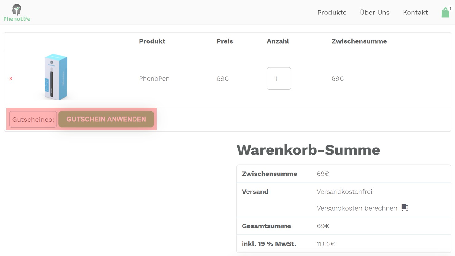Open the shopping bag cart icon
Image resolution: width=455 pixels, height=256 pixels.
click(x=445, y=13)
